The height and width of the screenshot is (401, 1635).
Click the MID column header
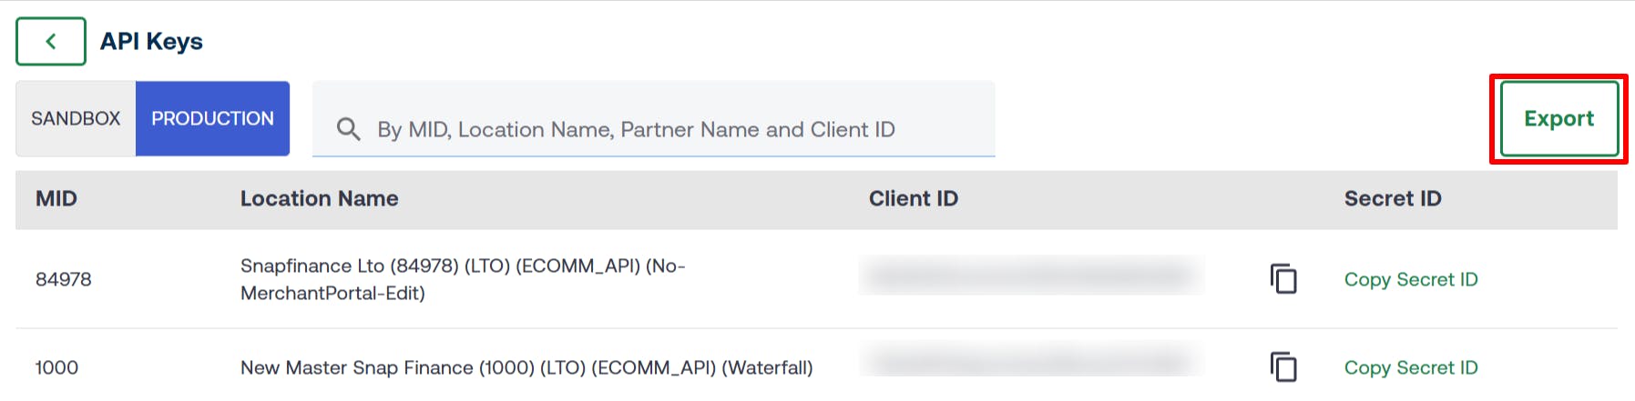(x=56, y=198)
